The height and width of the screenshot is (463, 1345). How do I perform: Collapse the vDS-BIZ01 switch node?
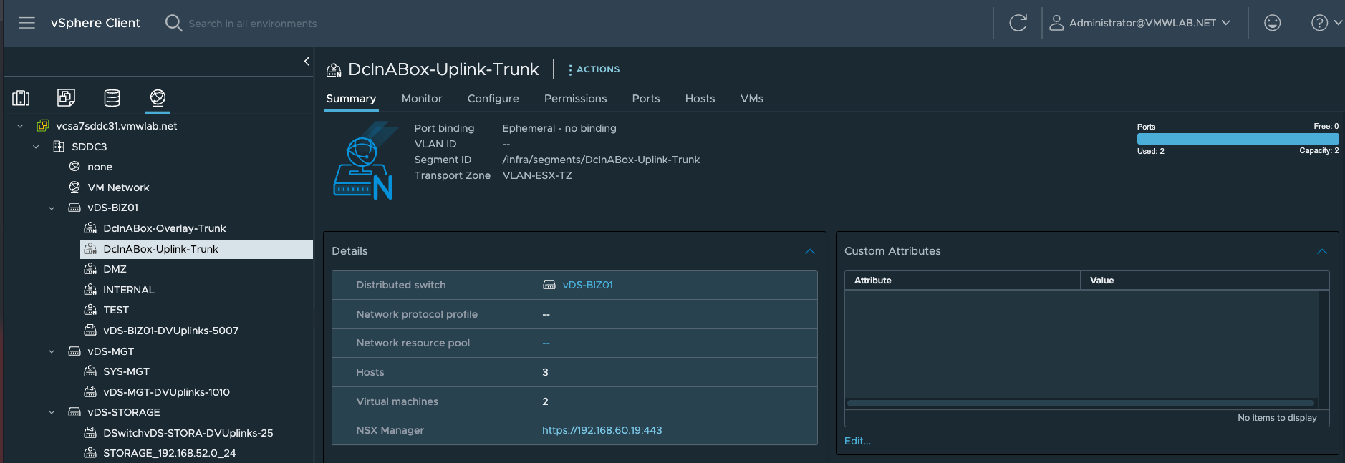(52, 208)
